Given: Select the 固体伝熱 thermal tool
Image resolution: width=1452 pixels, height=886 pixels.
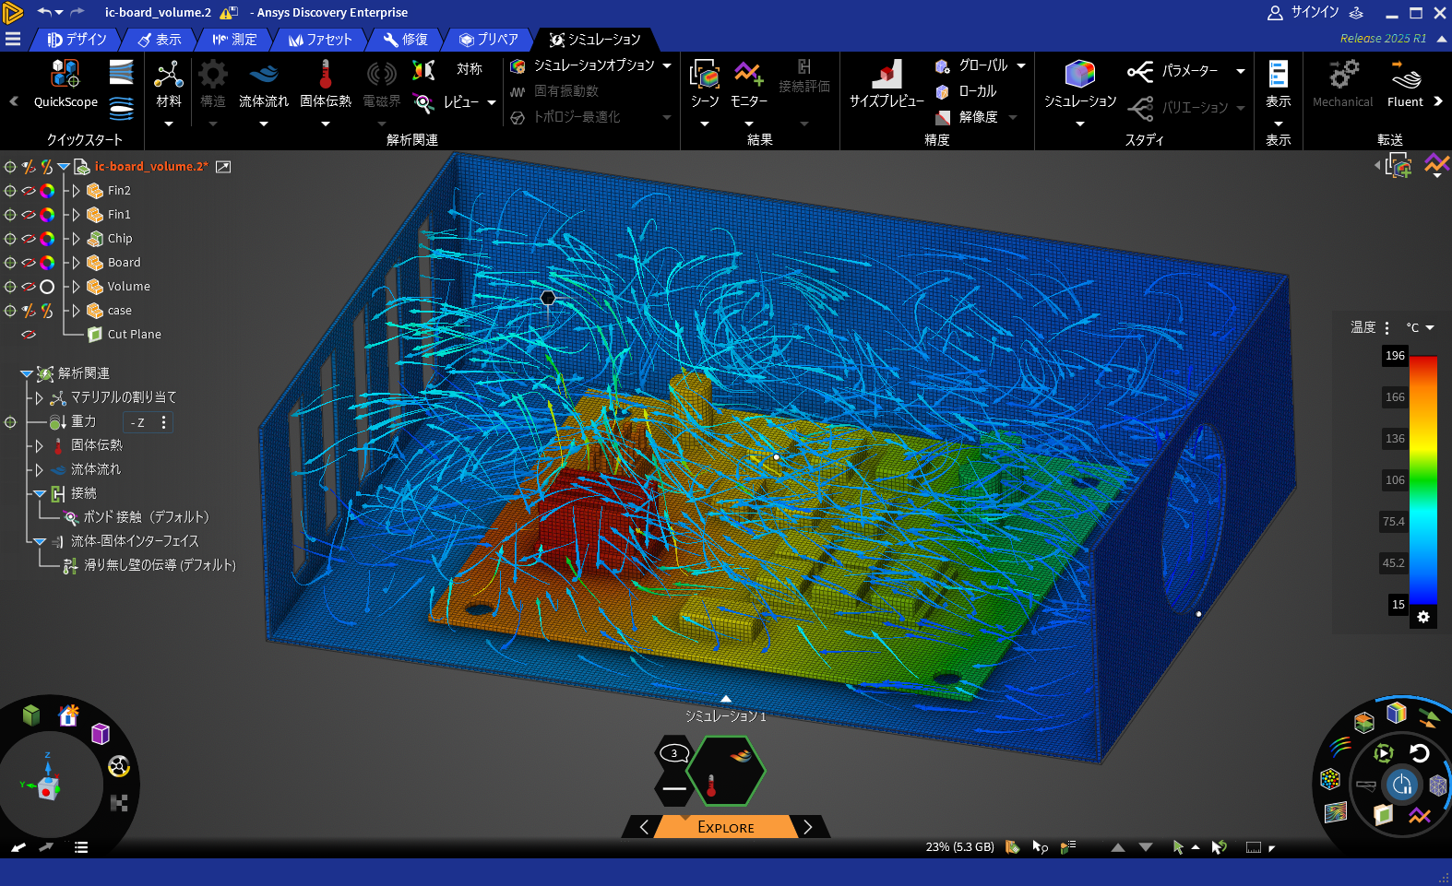Looking at the screenshot, I should (x=325, y=83).
